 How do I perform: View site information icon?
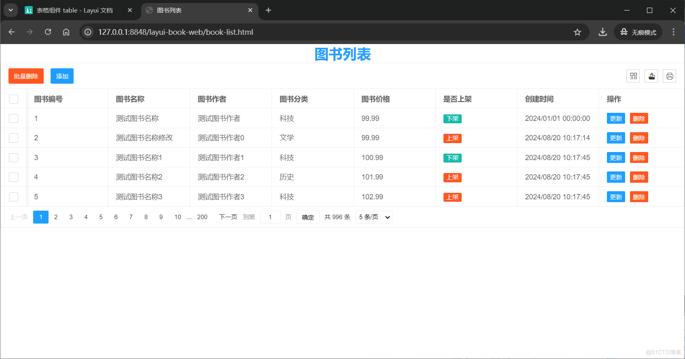88,32
